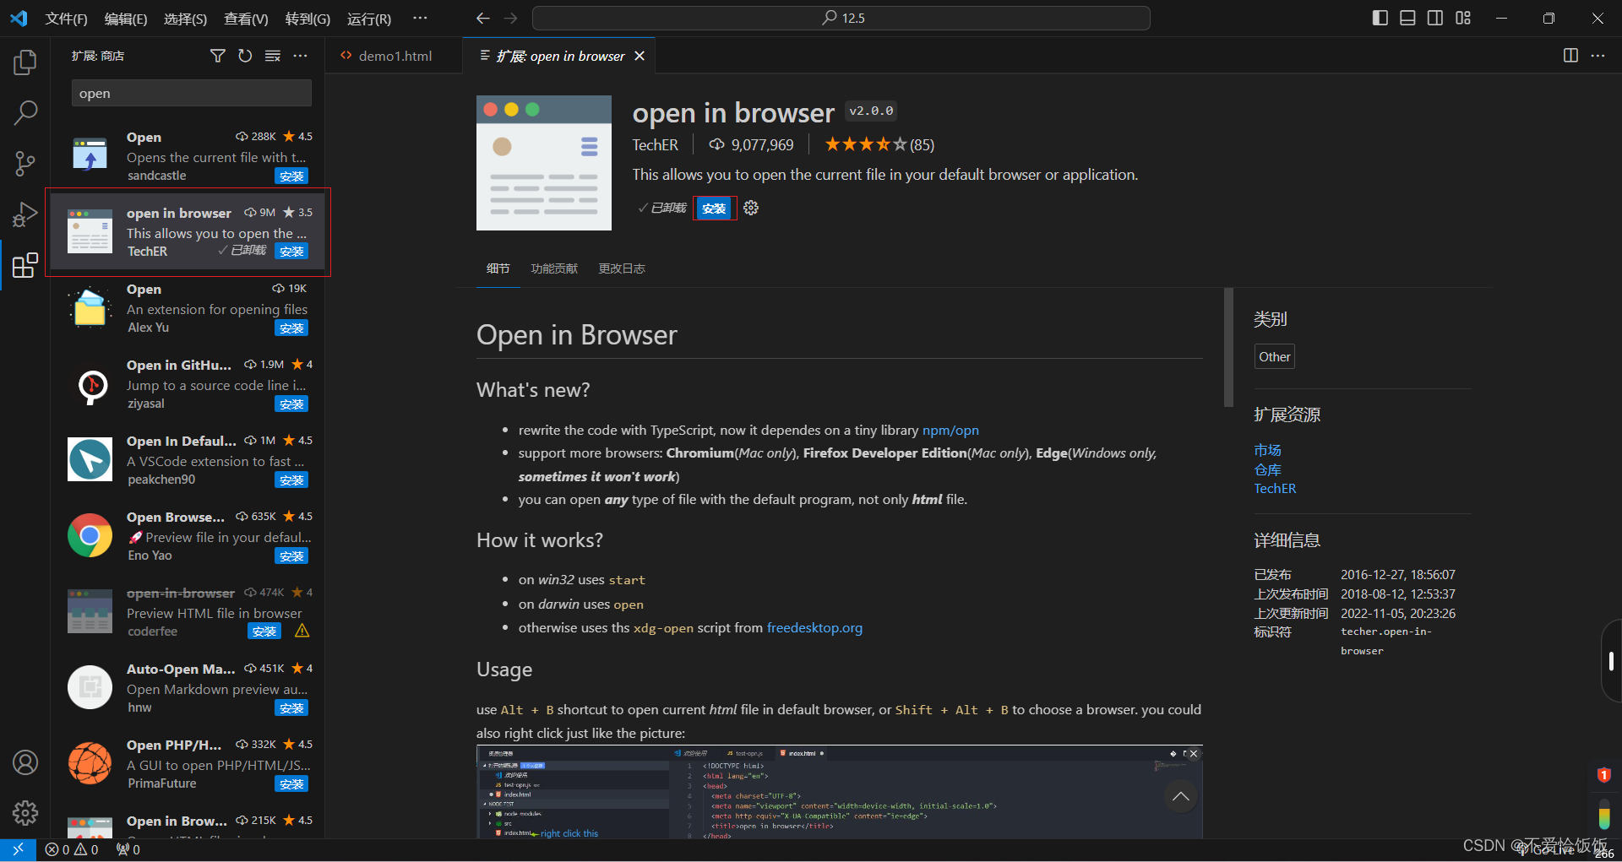Toggle secondary side bar layout icon
Image resolution: width=1622 pixels, height=862 pixels.
[x=1435, y=18]
